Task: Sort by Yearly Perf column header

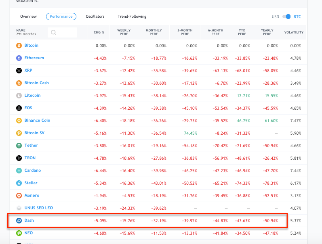Action: point(267,32)
